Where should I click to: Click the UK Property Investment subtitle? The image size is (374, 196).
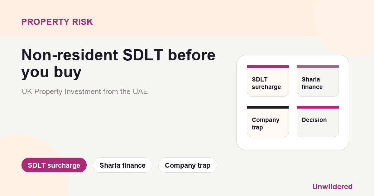(85, 92)
